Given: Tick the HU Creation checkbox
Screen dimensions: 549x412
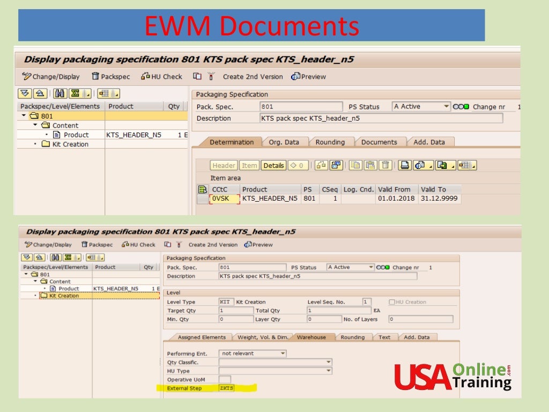Looking at the screenshot, I should pos(392,302).
